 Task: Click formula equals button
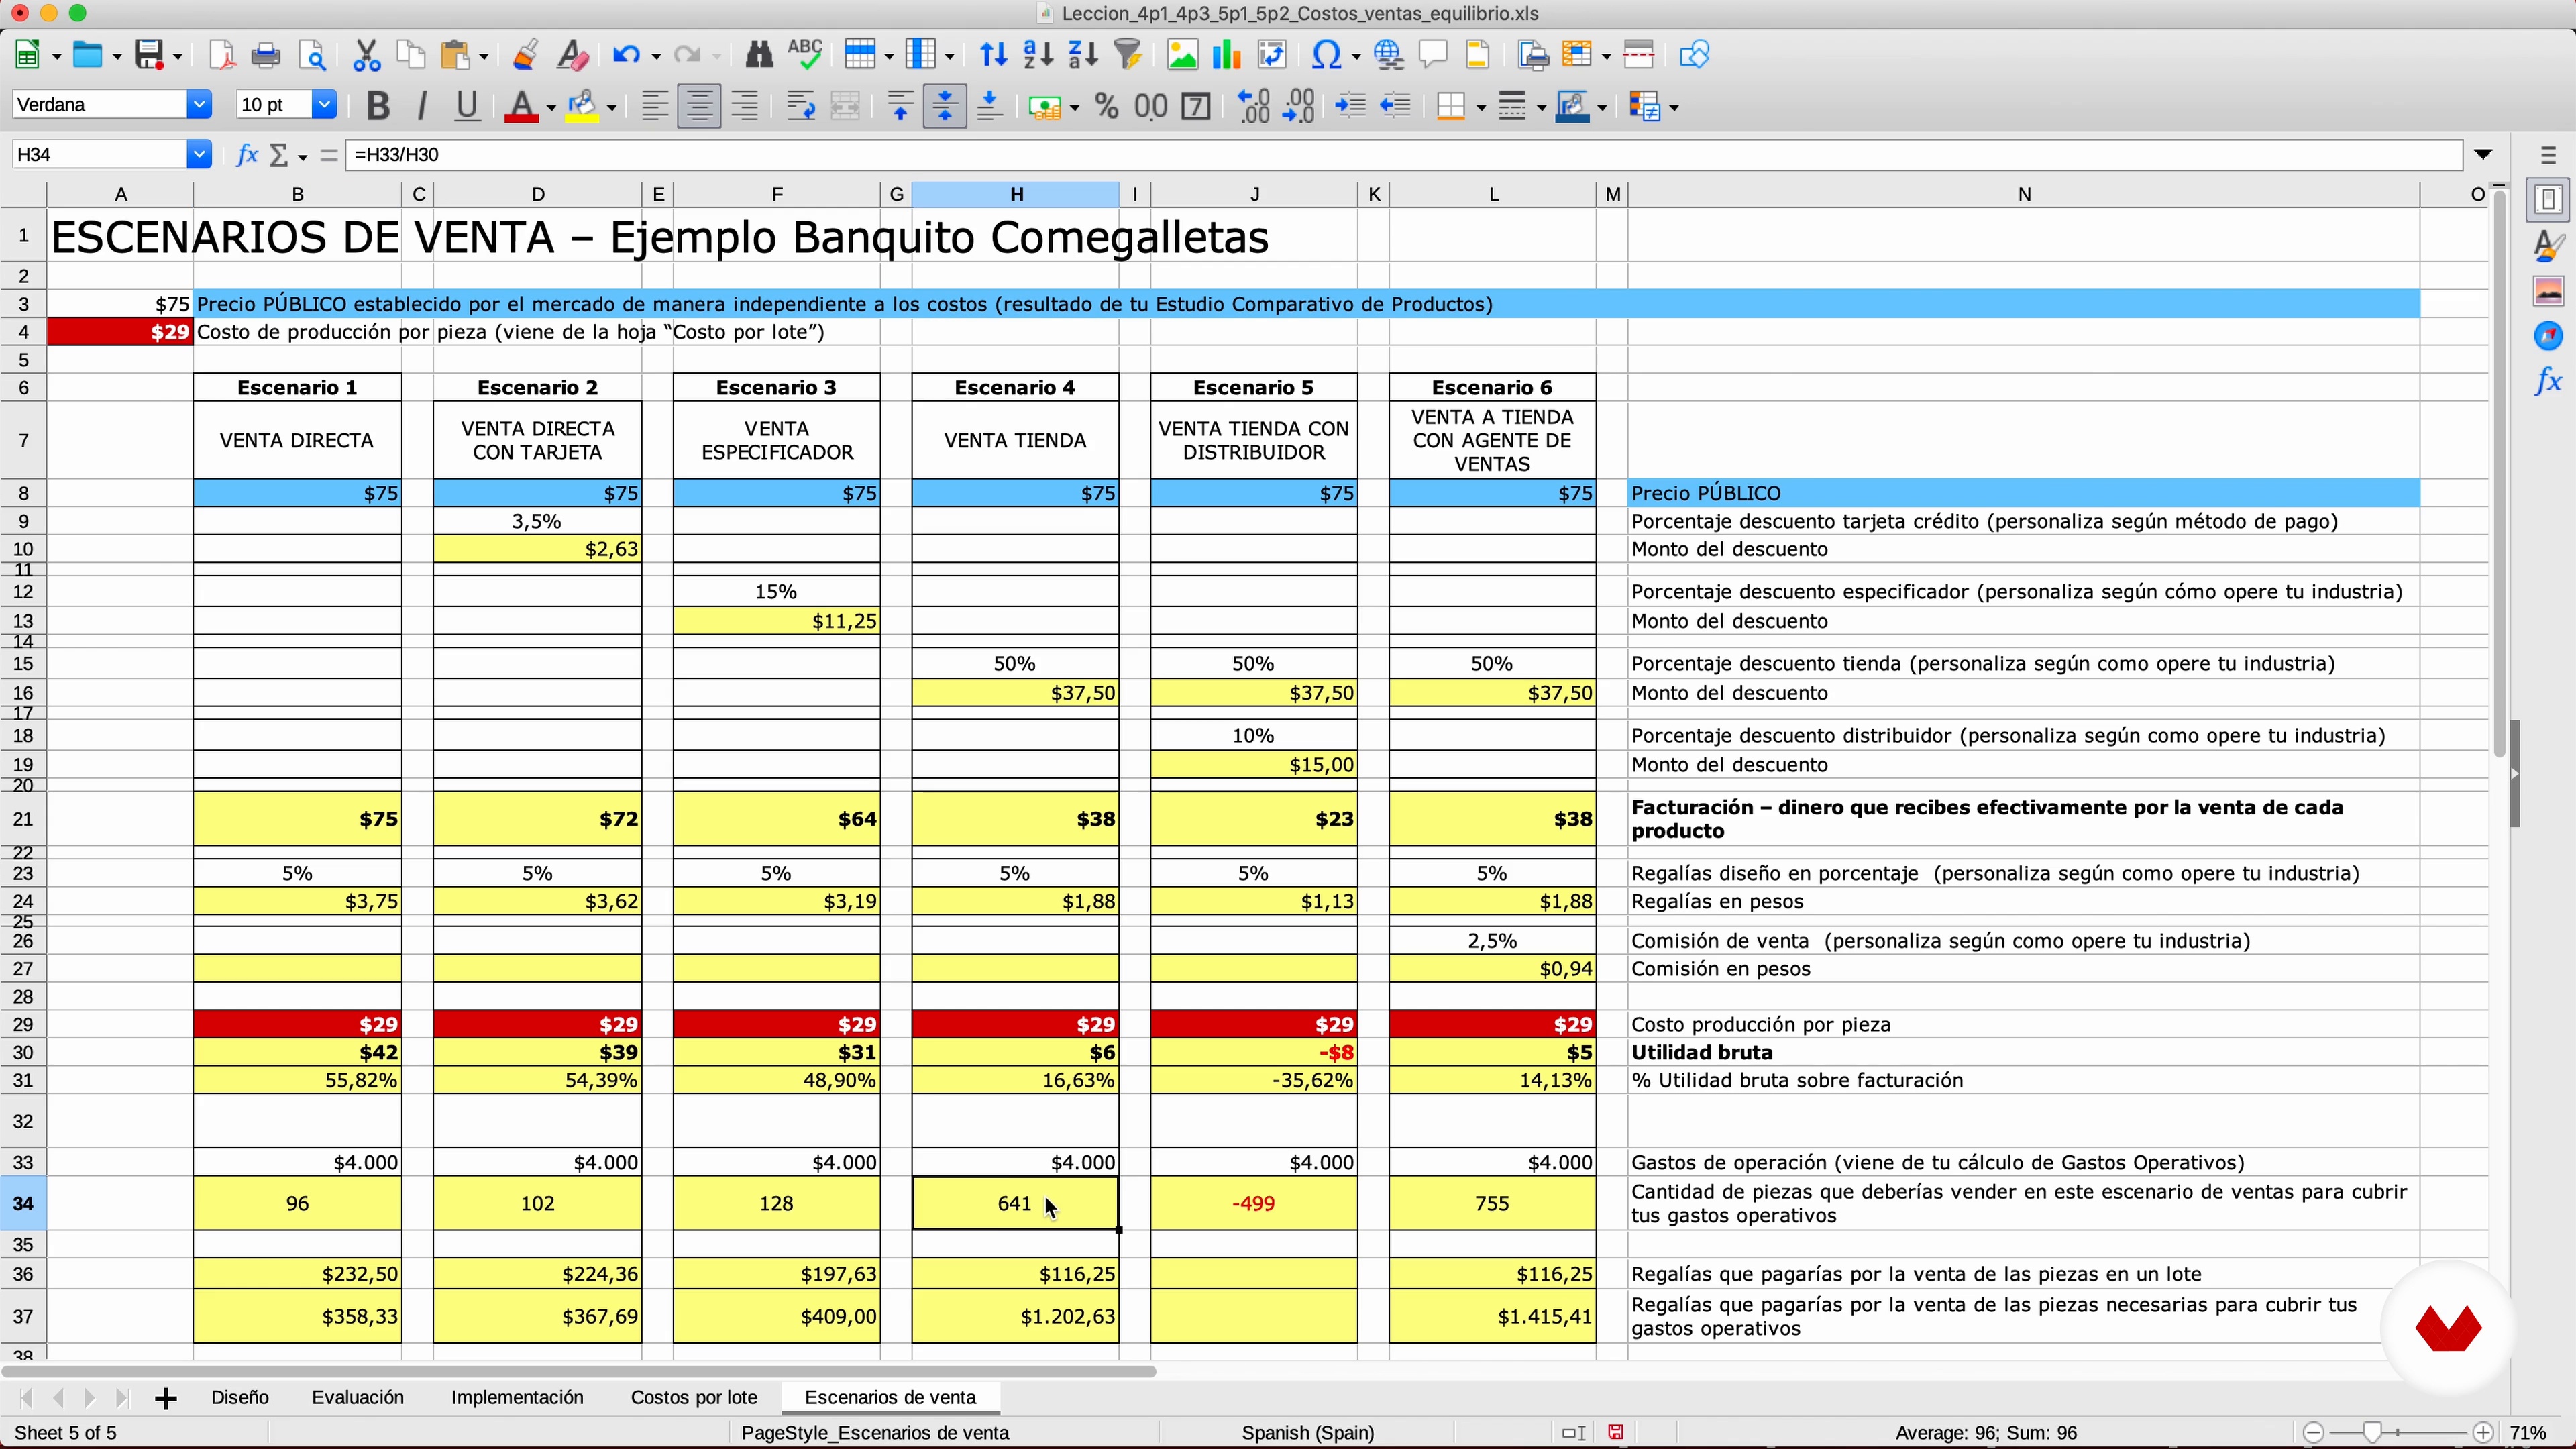(328, 154)
